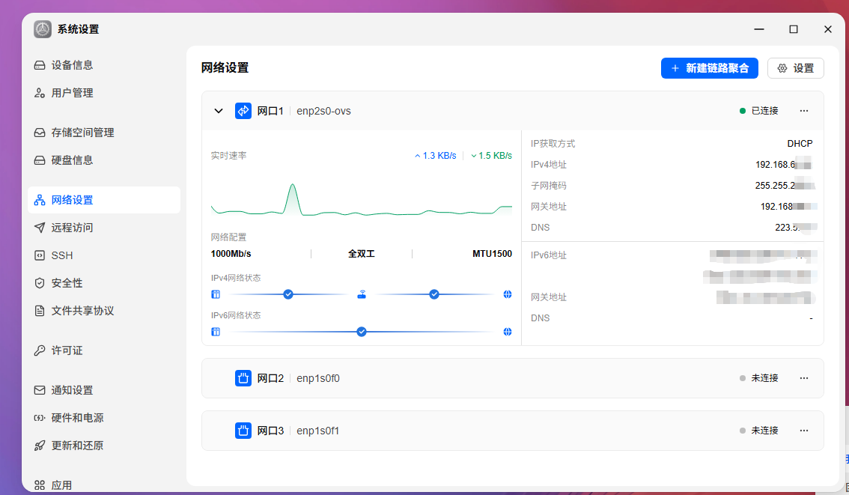The width and height of the screenshot is (849, 495).
Task: Click the 网口2 ethernet port icon
Action: click(243, 378)
